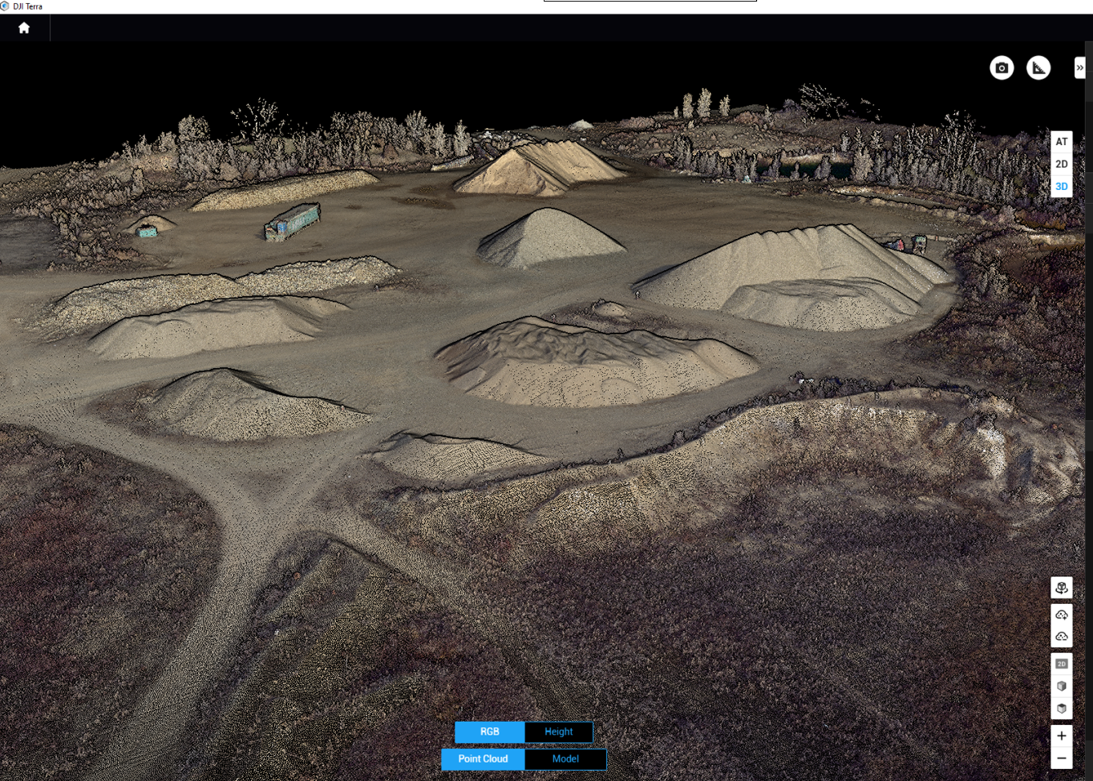Screen dimensions: 1093x781
Task: Click the blue truck in the 3D scene
Action: tap(292, 222)
